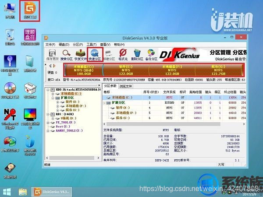Select the 磁盘检测 hard disk desktop icon
Viewport: 263px width, 197px height.
click(10, 171)
